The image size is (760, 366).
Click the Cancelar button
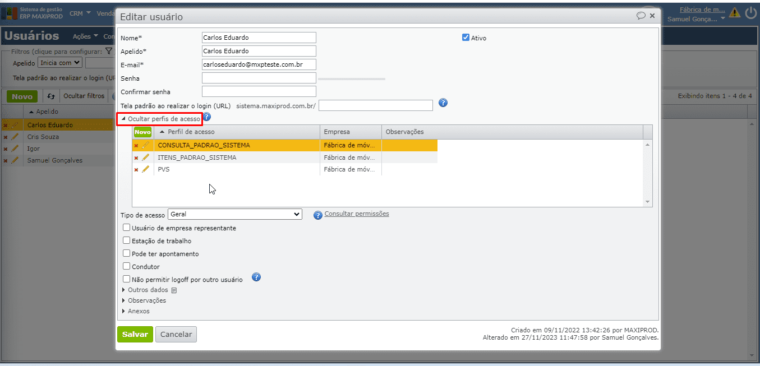(x=176, y=335)
